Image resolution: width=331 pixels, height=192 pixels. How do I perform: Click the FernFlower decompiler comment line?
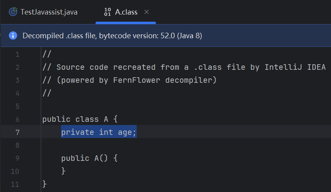click(129, 80)
